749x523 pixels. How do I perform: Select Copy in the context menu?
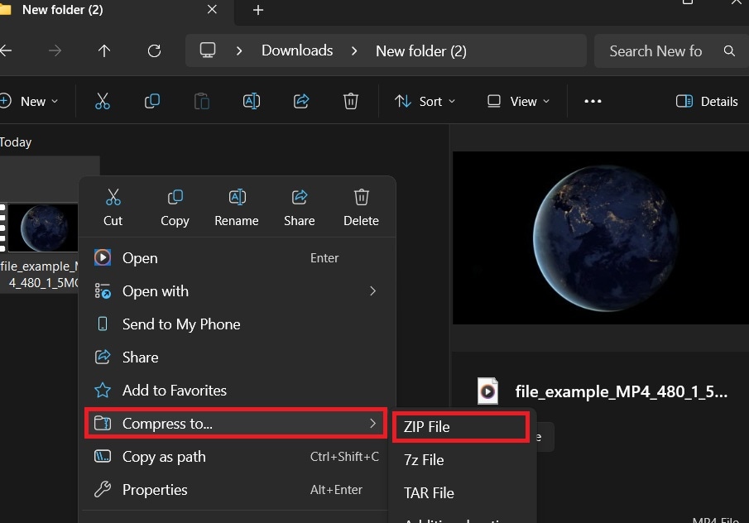[x=175, y=208]
